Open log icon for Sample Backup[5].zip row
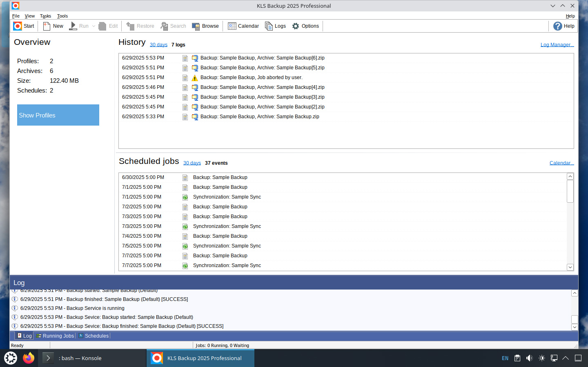The width and height of the screenshot is (588, 367). click(185, 68)
